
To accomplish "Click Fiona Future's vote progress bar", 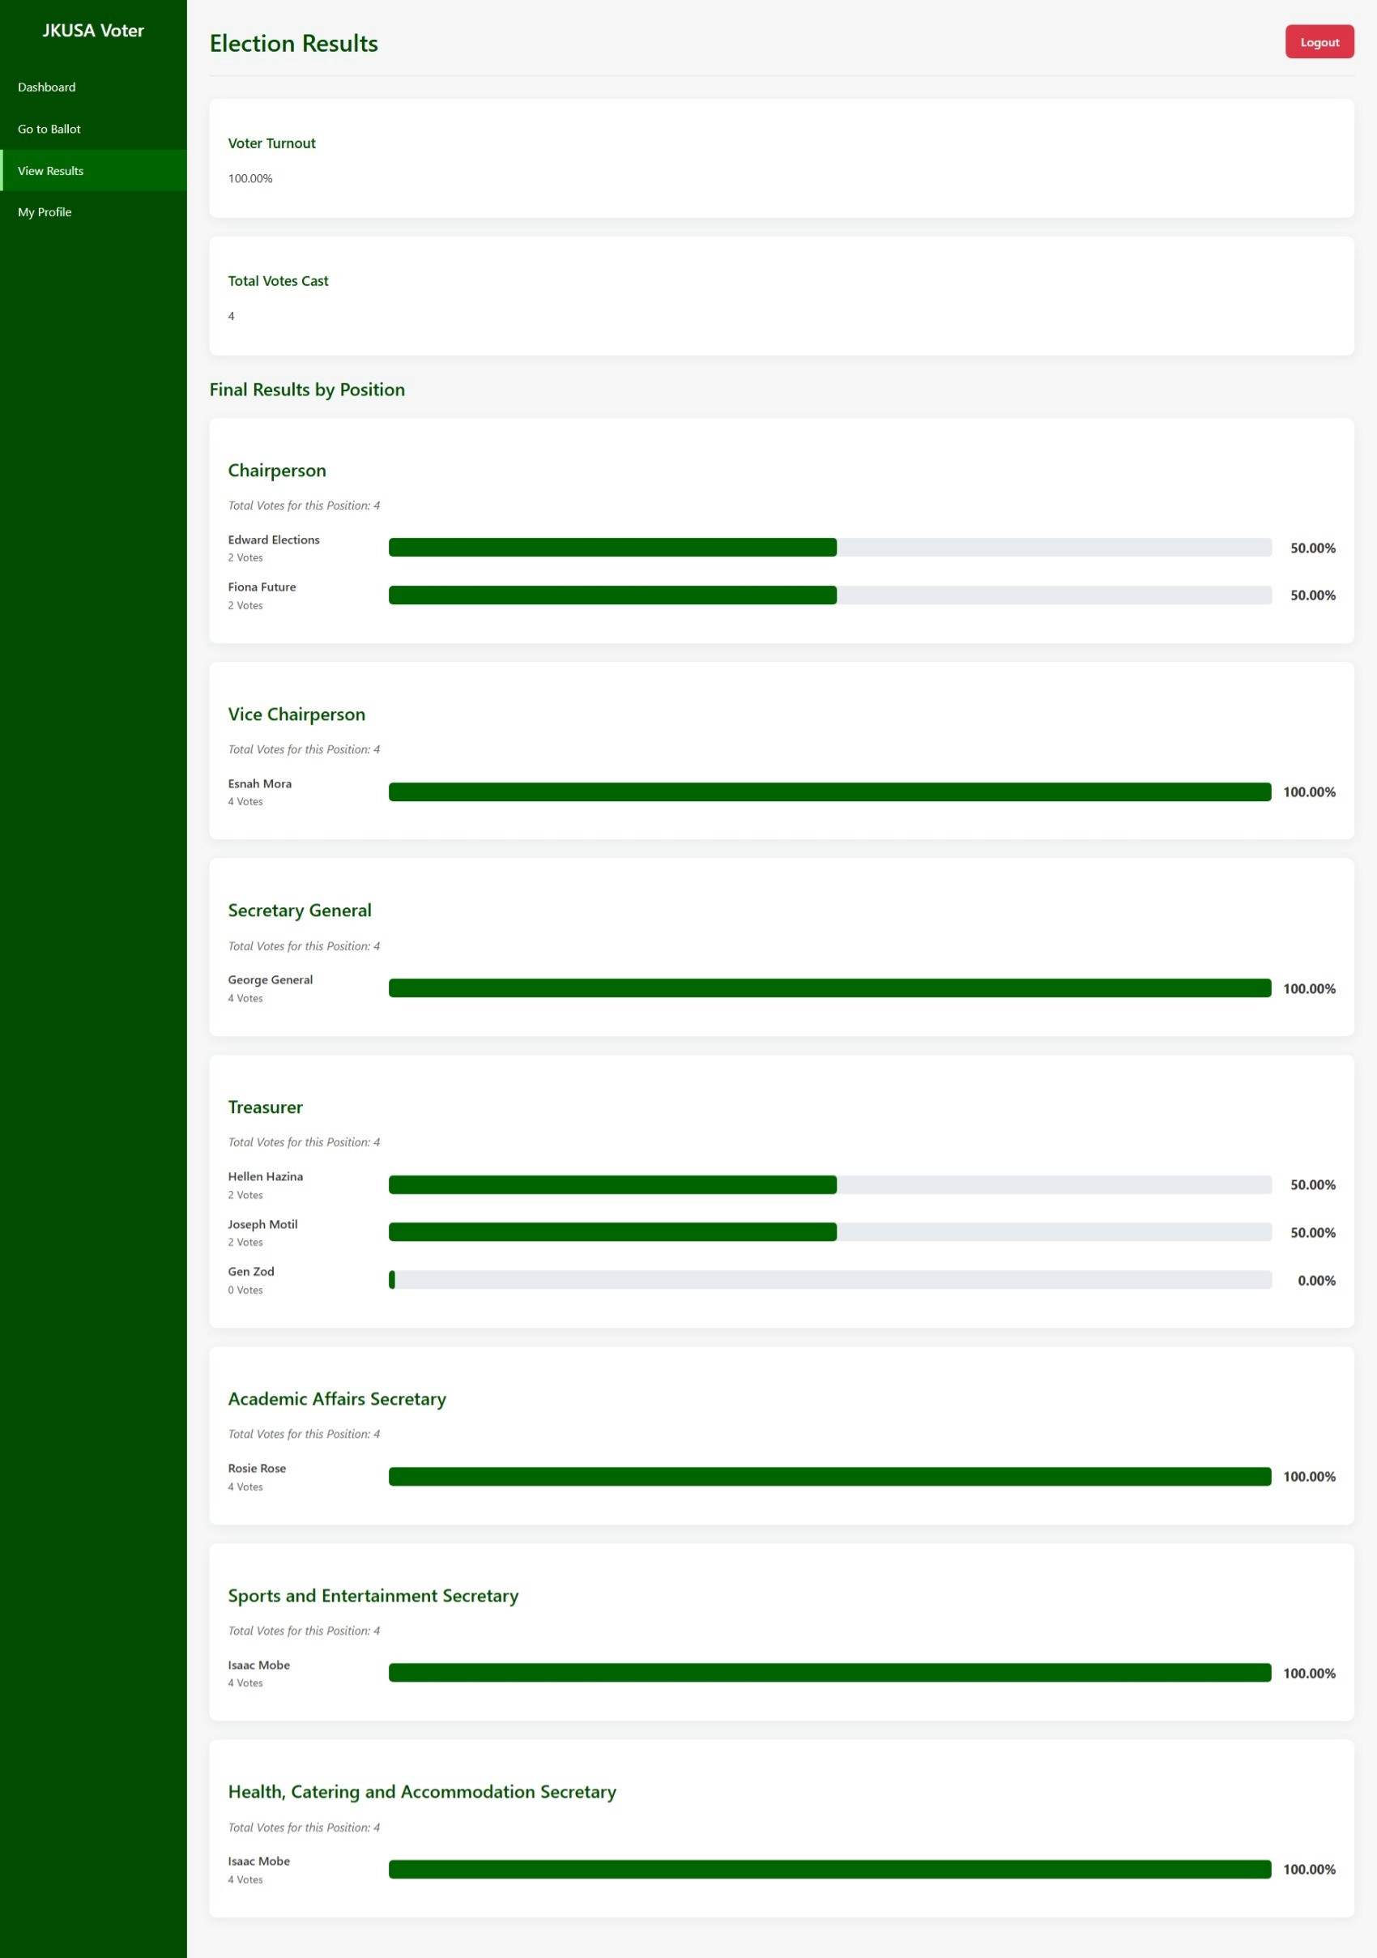I will [829, 595].
